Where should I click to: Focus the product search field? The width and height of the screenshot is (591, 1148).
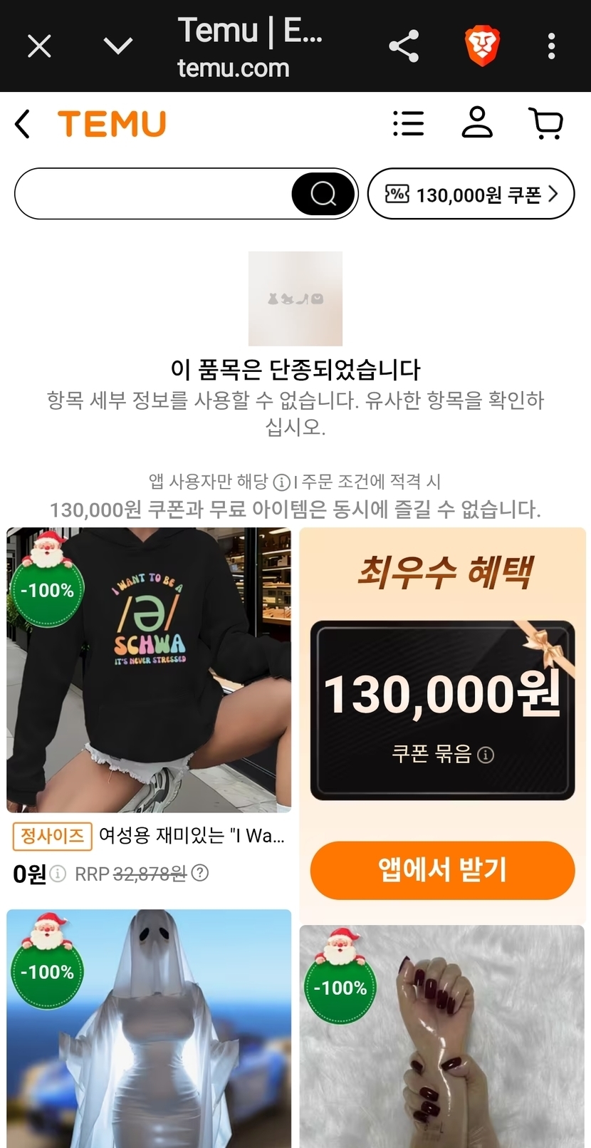(153, 194)
